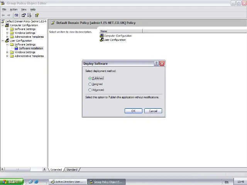Expand Windows Settings under Computer Configuration

coord(7,33)
